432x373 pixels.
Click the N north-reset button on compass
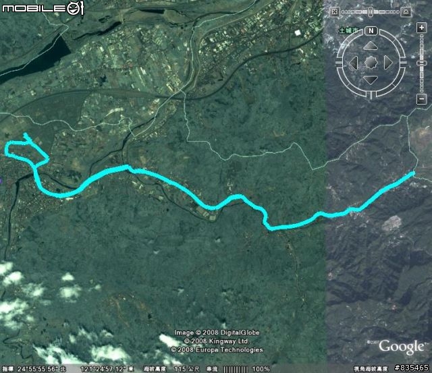(371, 30)
